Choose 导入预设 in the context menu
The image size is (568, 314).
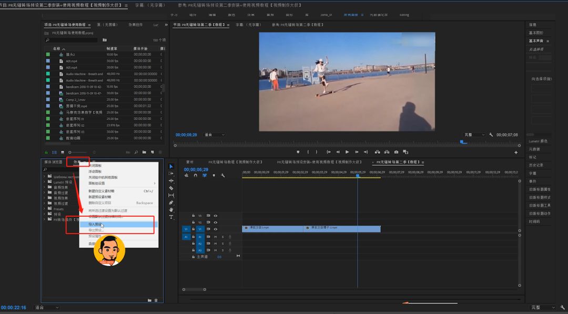coord(96,225)
